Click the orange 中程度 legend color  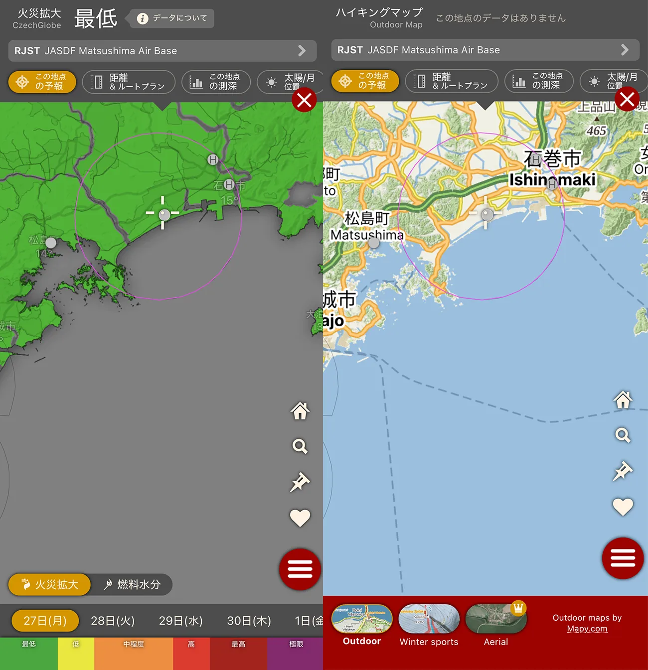tap(134, 654)
